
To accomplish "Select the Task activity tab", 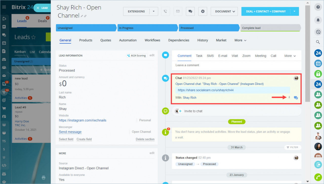I will point(199,56).
